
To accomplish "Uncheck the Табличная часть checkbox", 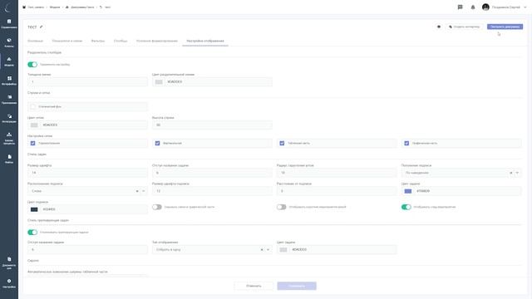I will tap(282, 144).
